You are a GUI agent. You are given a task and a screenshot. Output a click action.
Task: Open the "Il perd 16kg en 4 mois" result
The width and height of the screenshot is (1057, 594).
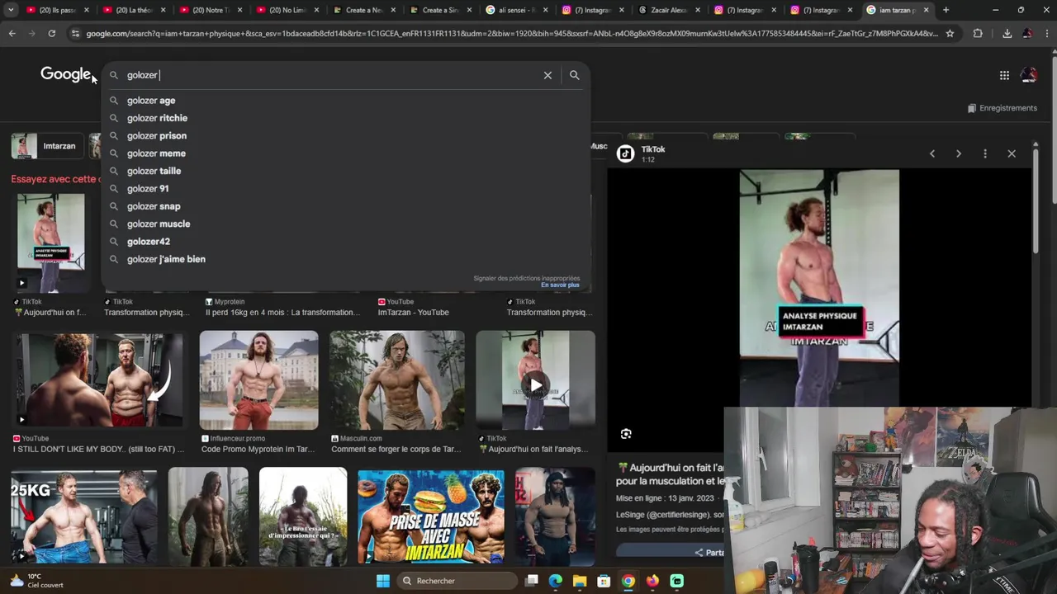283,312
